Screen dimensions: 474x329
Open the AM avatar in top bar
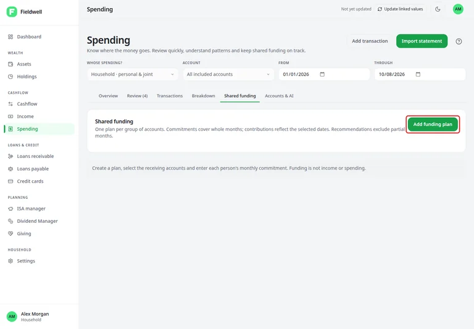[458, 9]
